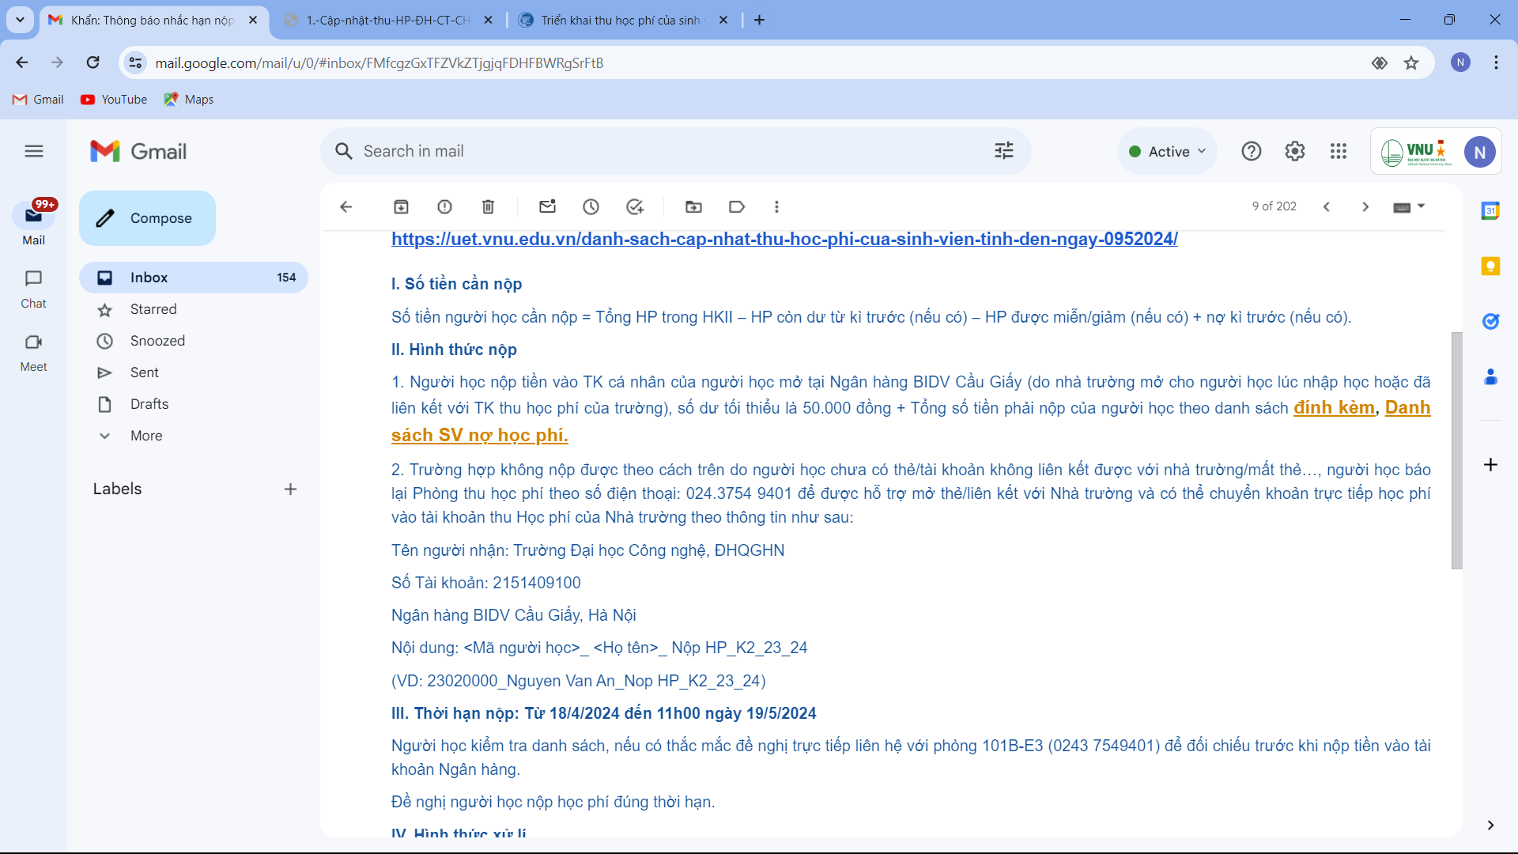Open the main menu hamburger icon
This screenshot has height=854, width=1518.
tap(33, 151)
